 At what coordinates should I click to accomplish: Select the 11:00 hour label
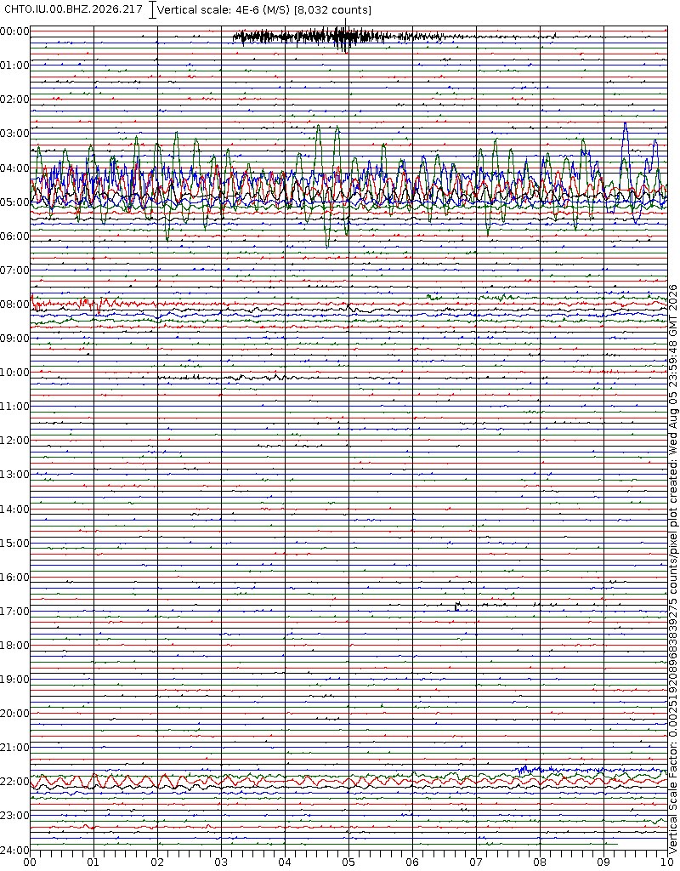[15, 406]
